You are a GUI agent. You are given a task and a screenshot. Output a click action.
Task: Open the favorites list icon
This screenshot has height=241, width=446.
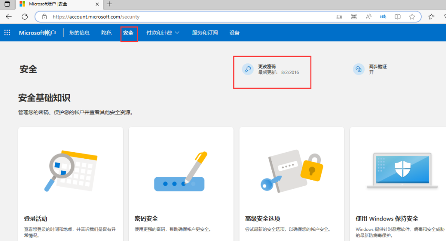tap(432, 17)
